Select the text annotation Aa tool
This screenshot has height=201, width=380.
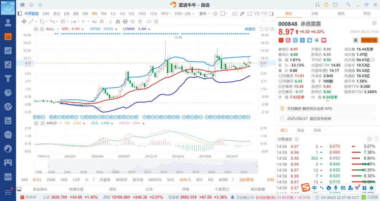click(95, 21)
